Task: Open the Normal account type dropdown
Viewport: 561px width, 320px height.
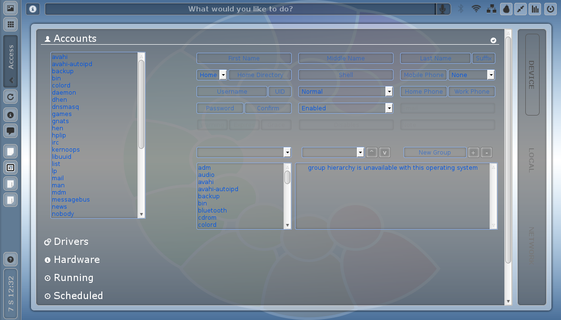Action: [346, 92]
